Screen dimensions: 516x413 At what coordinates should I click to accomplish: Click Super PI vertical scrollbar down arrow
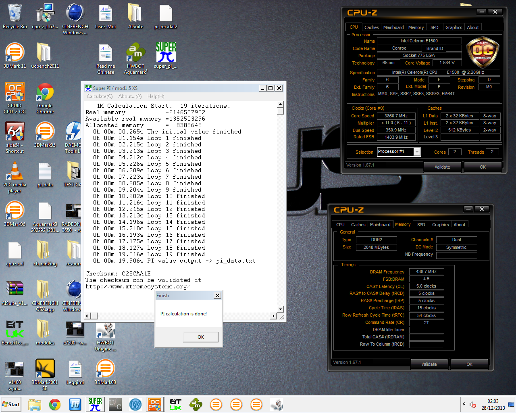tap(280, 309)
